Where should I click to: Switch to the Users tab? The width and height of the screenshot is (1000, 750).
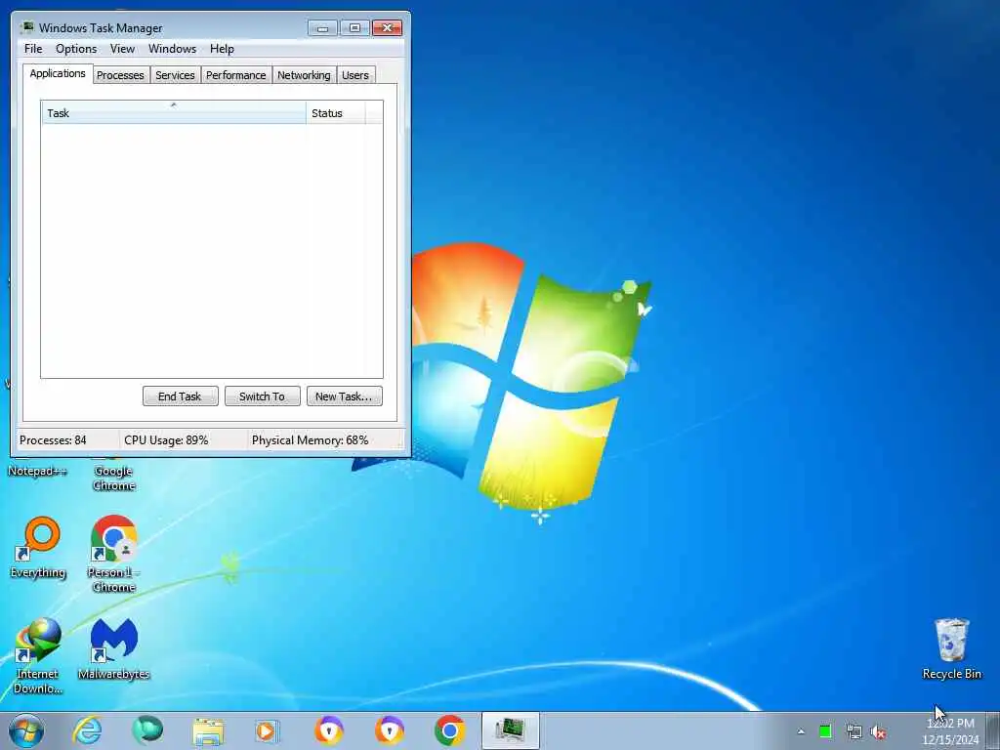(355, 75)
